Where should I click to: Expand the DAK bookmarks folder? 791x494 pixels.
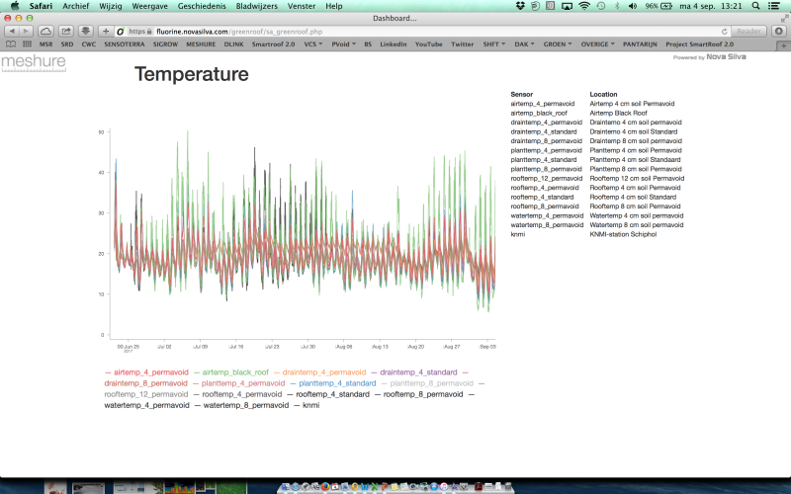pyautogui.click(x=524, y=44)
